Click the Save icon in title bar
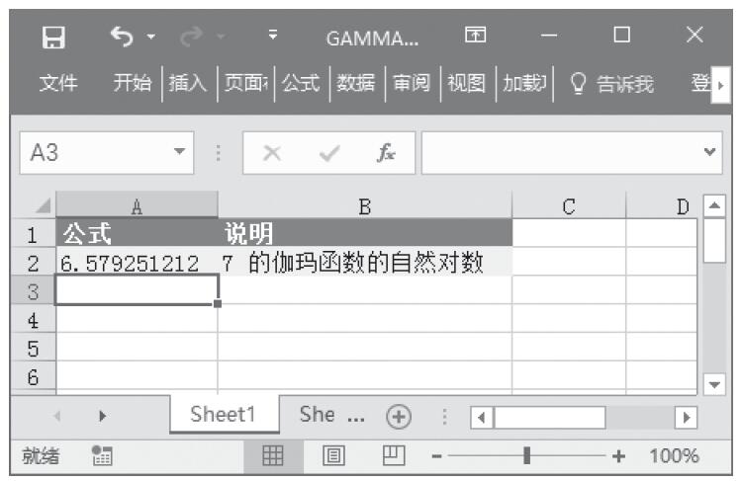This screenshot has width=742, height=481. pos(54,40)
